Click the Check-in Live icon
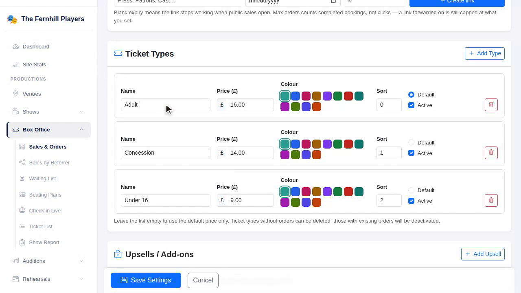 tap(22, 210)
